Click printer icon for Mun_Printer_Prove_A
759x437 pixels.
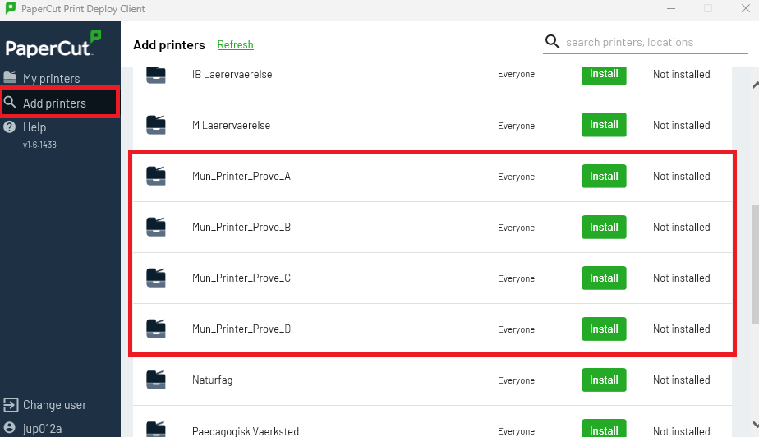(x=156, y=176)
